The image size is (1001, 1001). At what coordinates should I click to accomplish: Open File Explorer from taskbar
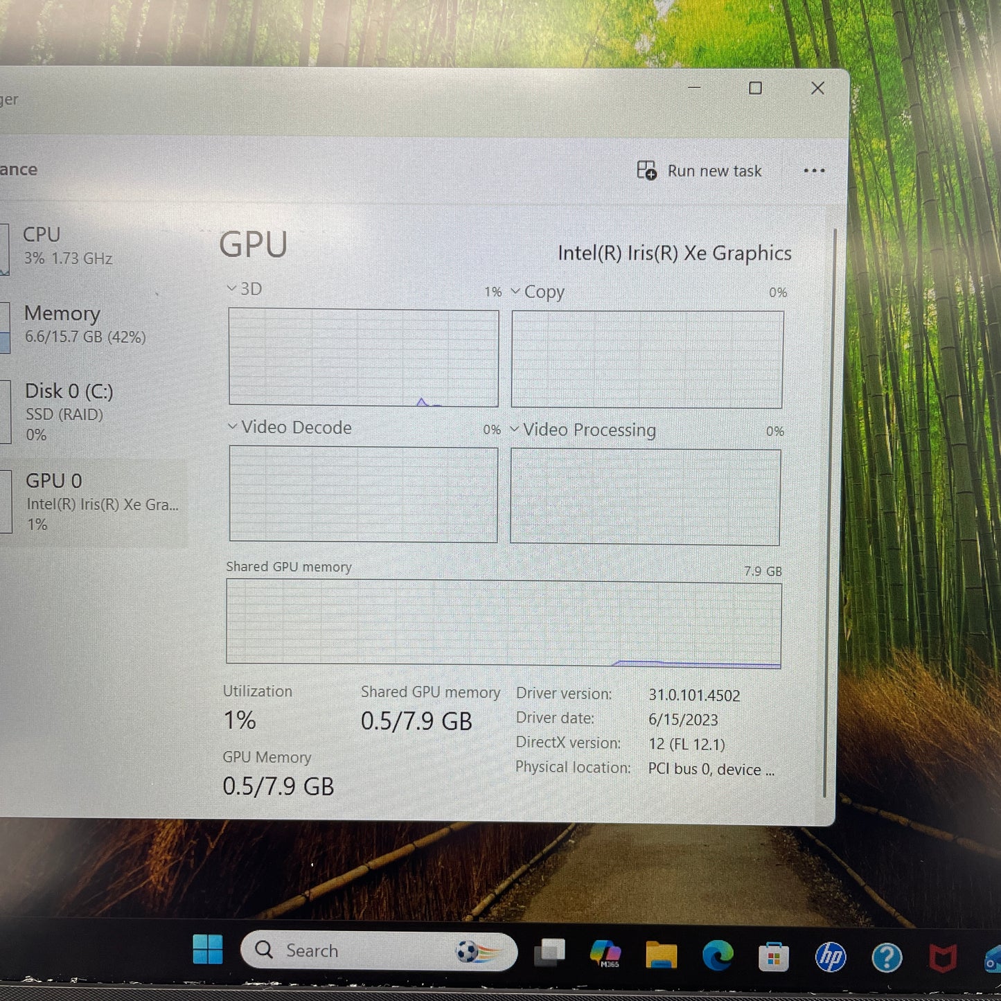click(x=662, y=955)
